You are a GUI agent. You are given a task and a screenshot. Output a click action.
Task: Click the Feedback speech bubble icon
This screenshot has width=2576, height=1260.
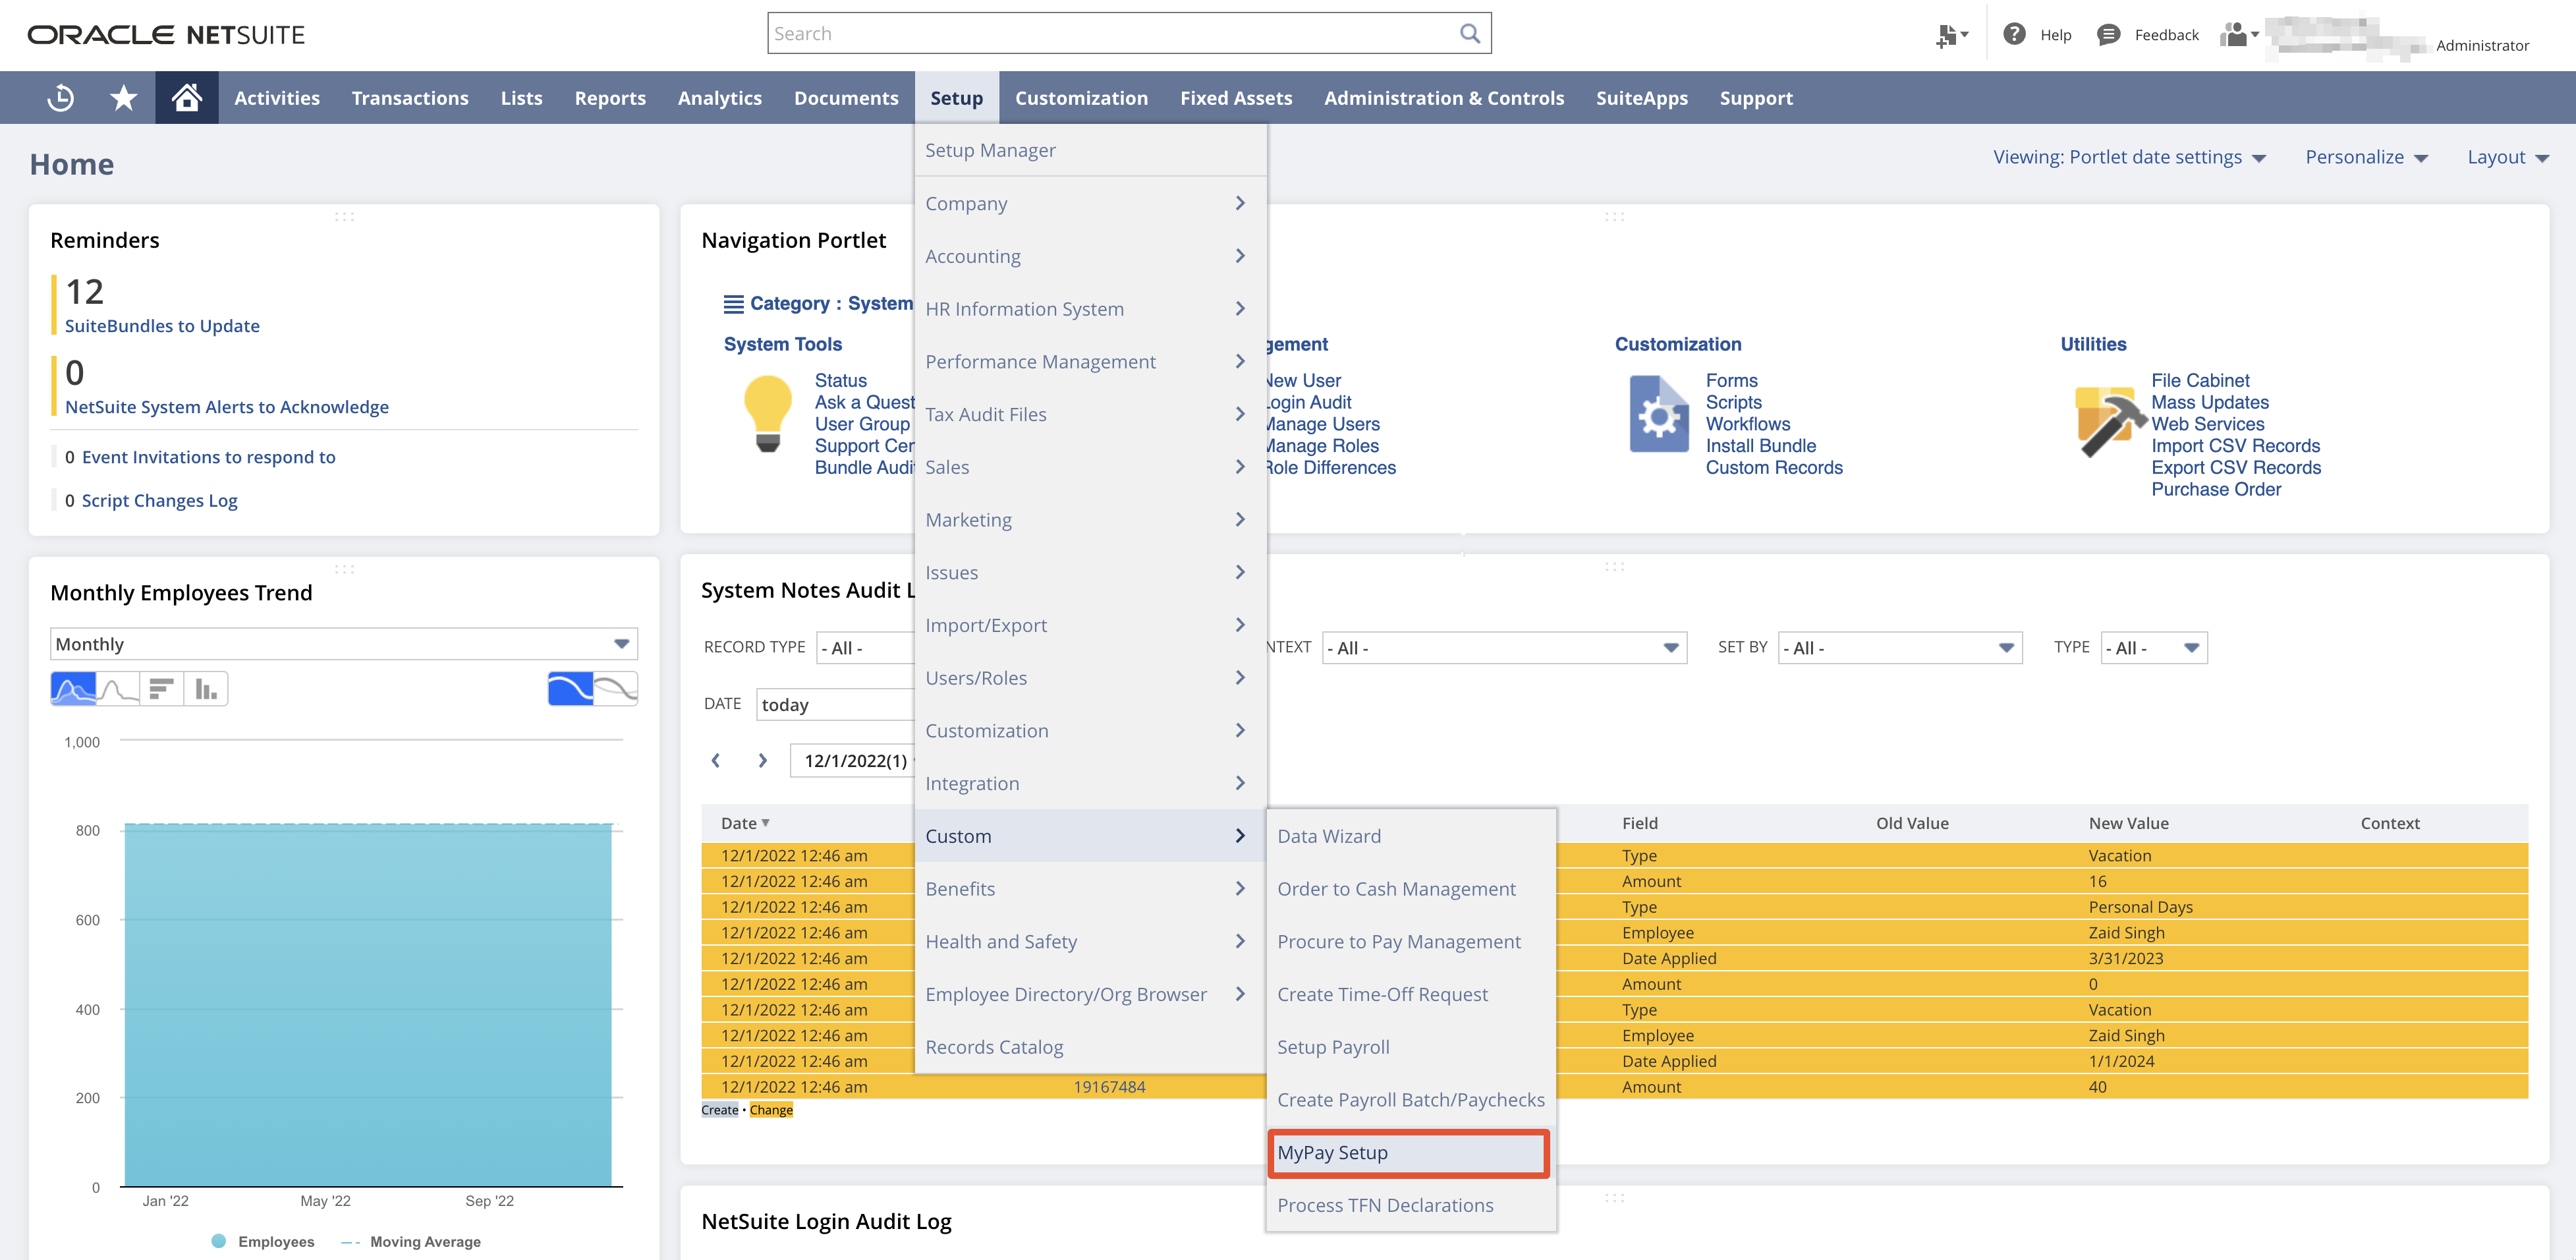2109,34
